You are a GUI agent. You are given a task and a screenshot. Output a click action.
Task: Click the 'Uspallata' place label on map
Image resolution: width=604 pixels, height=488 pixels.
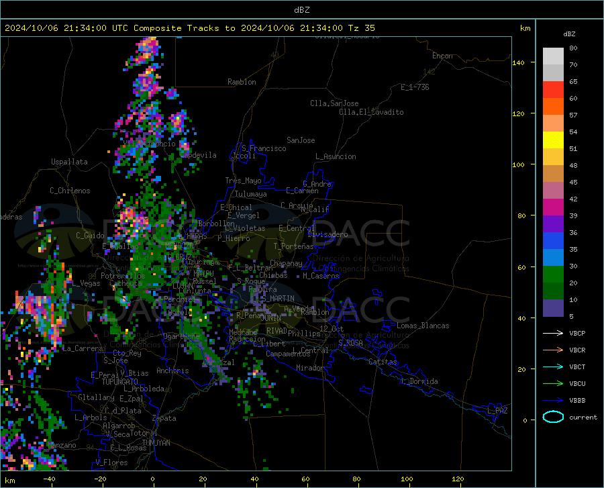[69, 162]
